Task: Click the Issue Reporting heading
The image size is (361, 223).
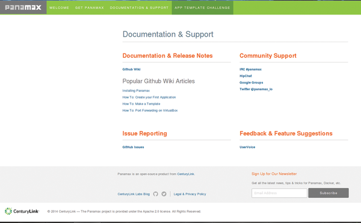Action: [144, 133]
